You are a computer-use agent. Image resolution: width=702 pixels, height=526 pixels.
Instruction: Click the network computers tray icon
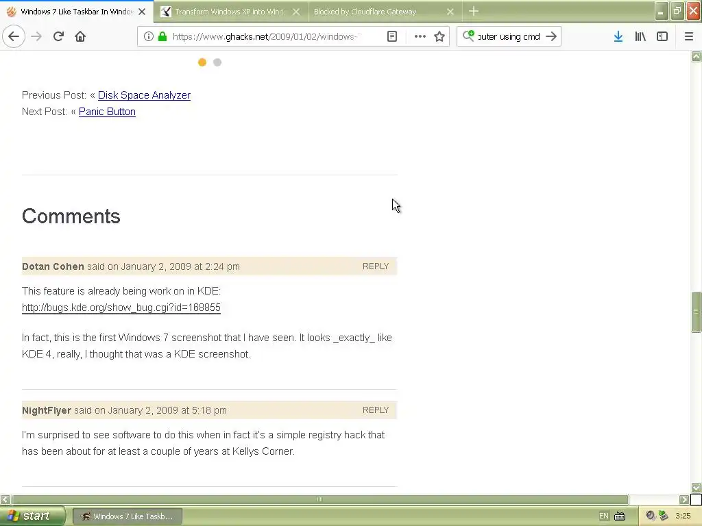(664, 516)
